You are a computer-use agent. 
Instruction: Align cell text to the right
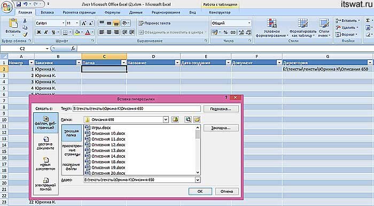tap(116, 32)
